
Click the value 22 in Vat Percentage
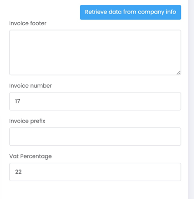pos(18,172)
